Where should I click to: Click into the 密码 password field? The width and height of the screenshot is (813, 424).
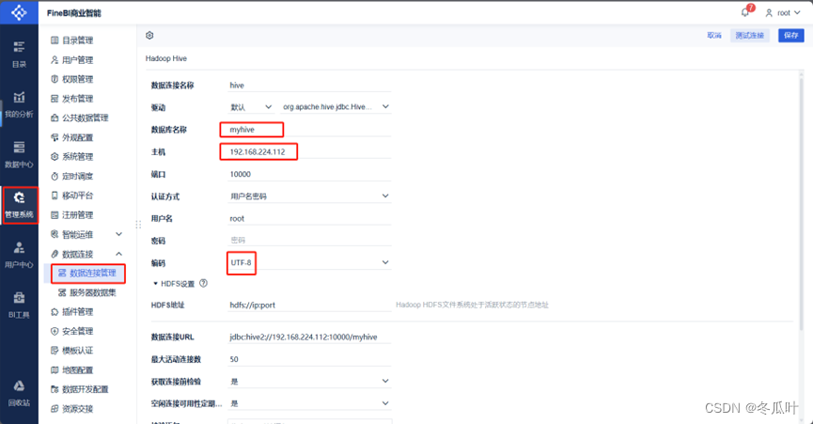(x=309, y=241)
